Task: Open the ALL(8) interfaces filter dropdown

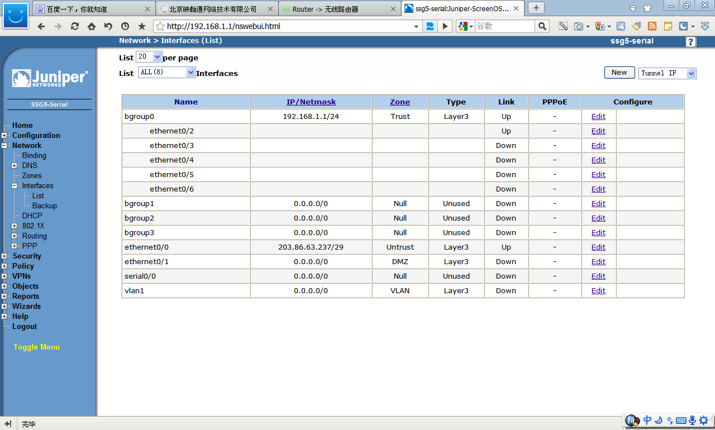Action: [x=190, y=73]
